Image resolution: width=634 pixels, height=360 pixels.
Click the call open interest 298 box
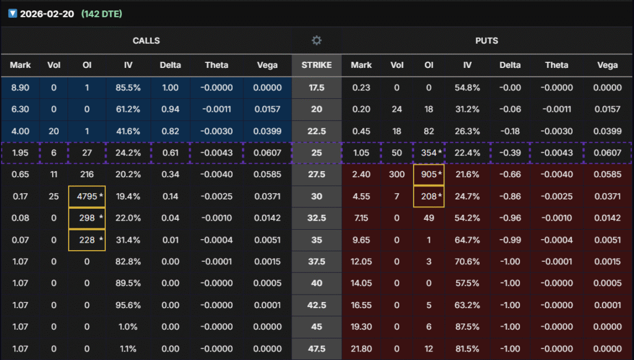click(x=87, y=217)
